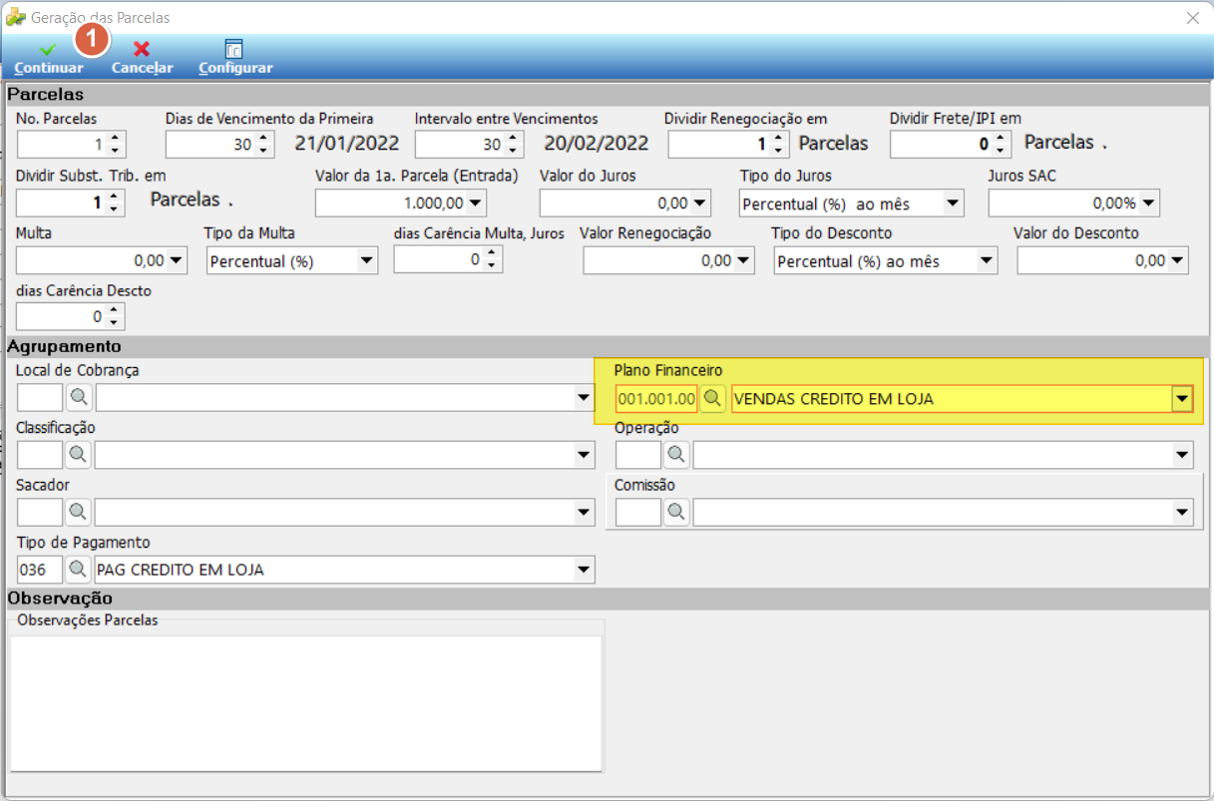
Task: Click the Continuar green checkmark button
Action: (x=48, y=58)
